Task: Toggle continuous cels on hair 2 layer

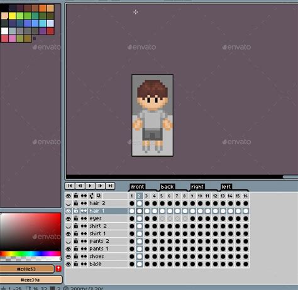Action: click(84, 203)
